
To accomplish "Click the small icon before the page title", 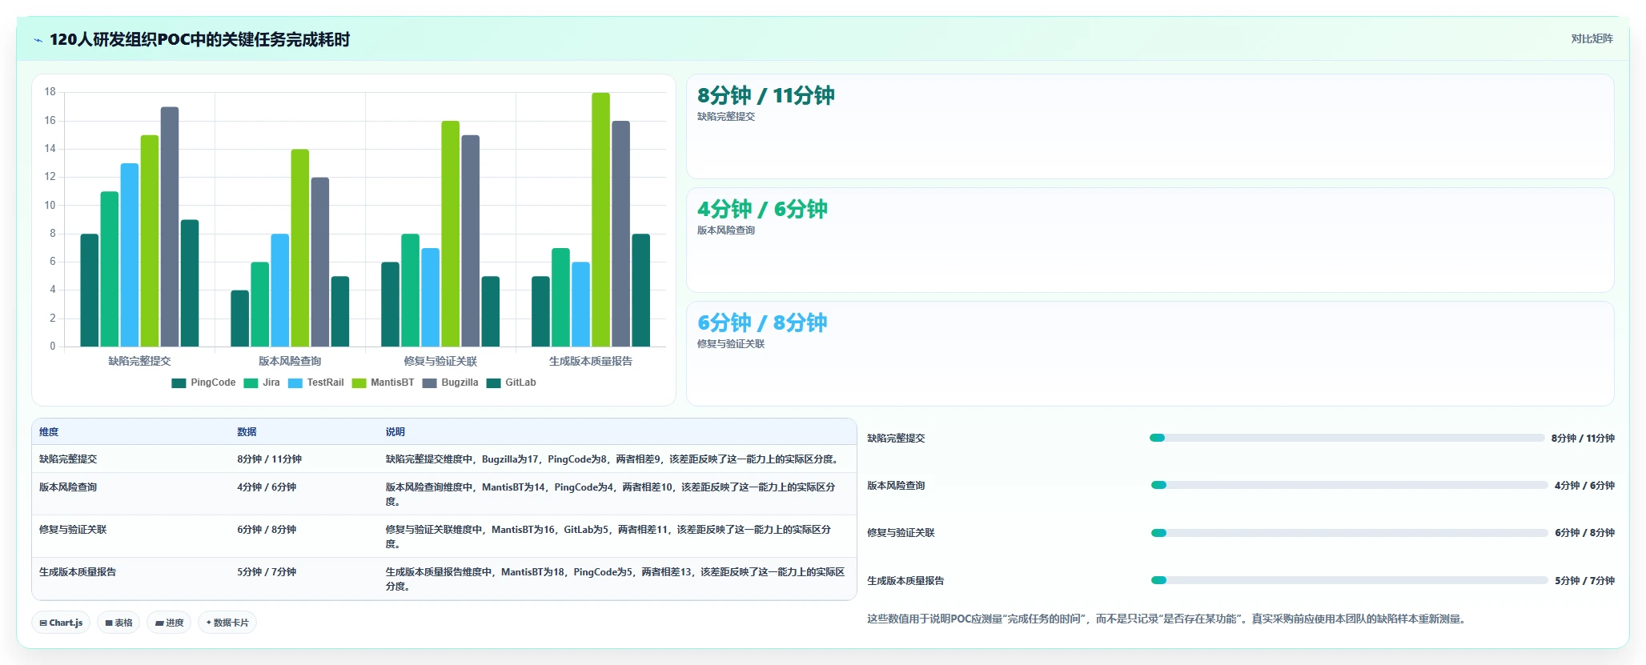I will pyautogui.click(x=38, y=40).
